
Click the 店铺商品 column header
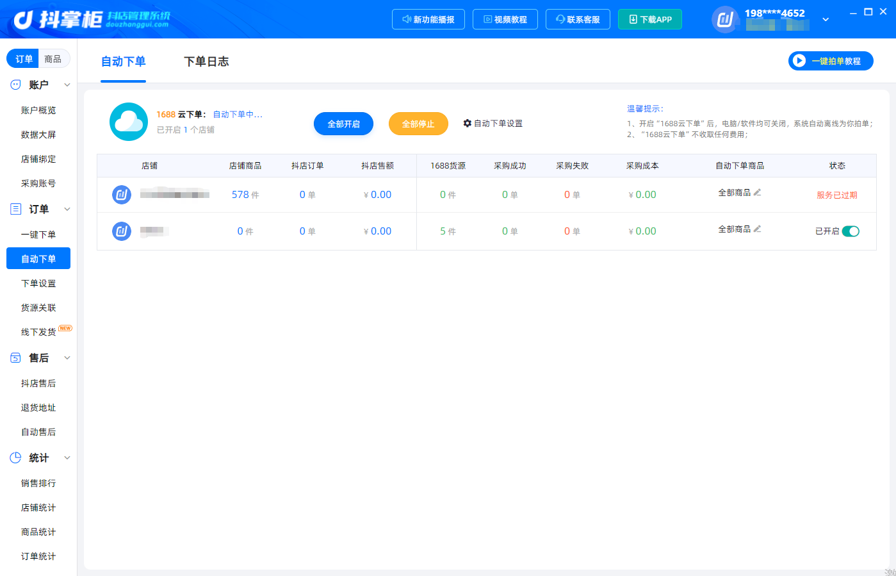click(245, 166)
